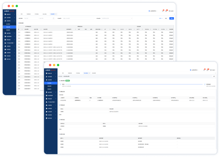
Task: Click the return button at top right of detail page
Action: pos(214,77)
